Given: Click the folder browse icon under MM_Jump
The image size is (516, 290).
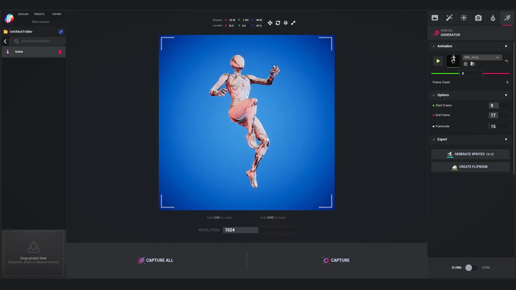Looking at the screenshot, I should (472, 64).
